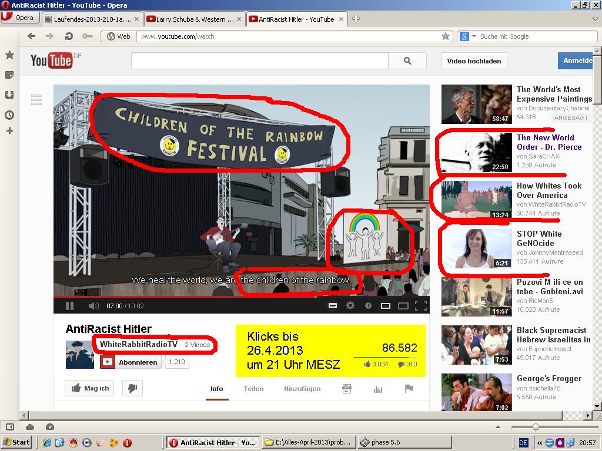
Task: Open the Notes panel in Opera sidebar
Action: pyautogui.click(x=9, y=75)
